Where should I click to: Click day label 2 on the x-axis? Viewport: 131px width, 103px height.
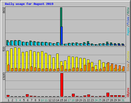(12, 100)
